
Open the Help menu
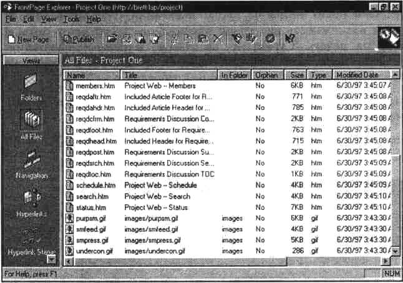pyautogui.click(x=94, y=19)
